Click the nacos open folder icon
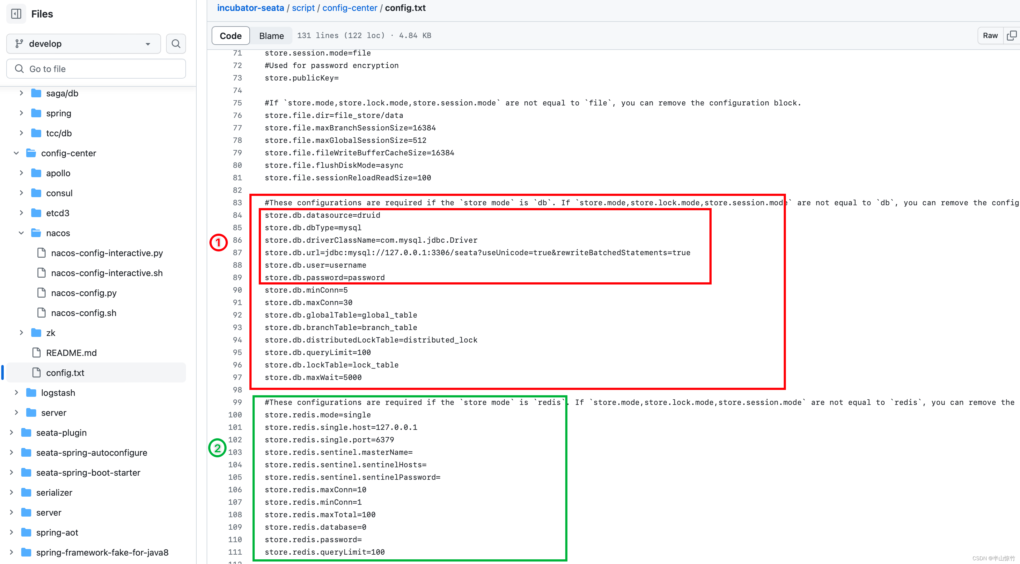1020x564 pixels. click(36, 233)
